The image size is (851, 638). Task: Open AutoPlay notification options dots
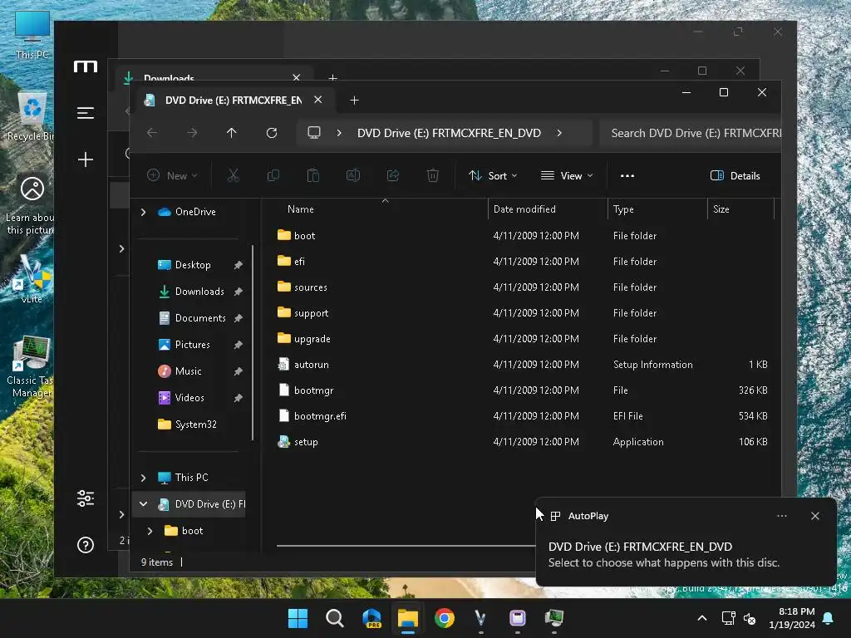[782, 516]
